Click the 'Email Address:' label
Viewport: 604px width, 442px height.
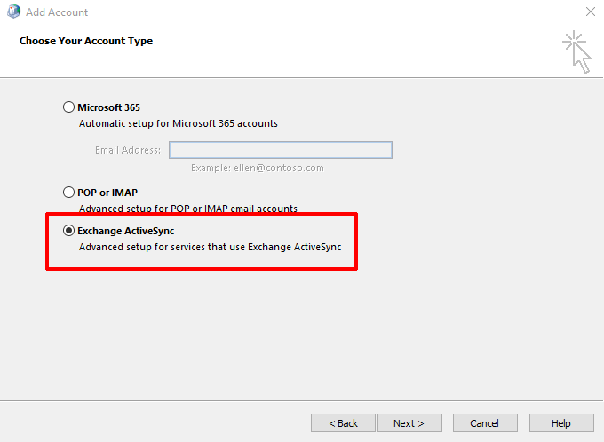pyautogui.click(x=128, y=150)
